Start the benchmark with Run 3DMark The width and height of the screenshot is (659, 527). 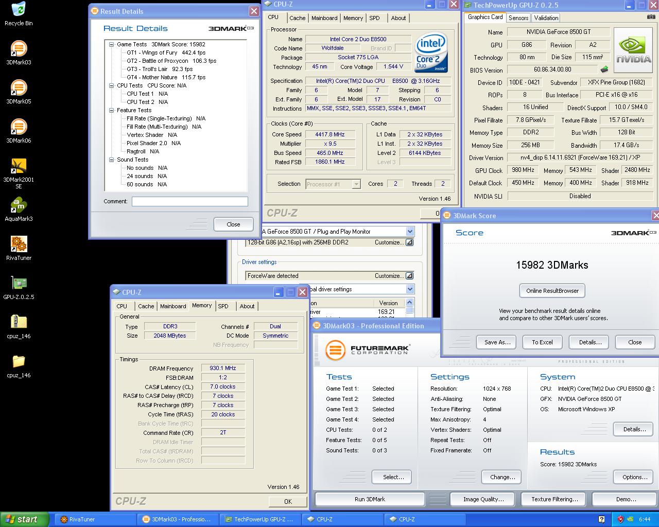[370, 499]
